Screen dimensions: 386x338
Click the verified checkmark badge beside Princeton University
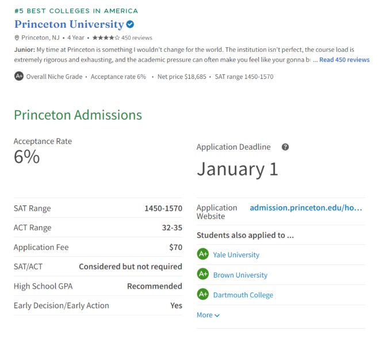click(130, 24)
